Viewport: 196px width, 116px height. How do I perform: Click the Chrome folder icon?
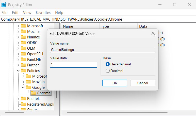point(33,93)
